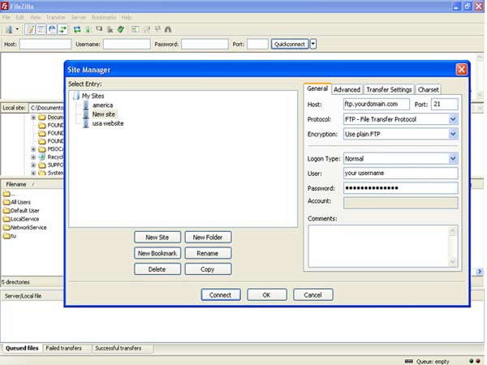Toggle local directory tree toolbar icon
487x365 pixels.
[x=41, y=29]
